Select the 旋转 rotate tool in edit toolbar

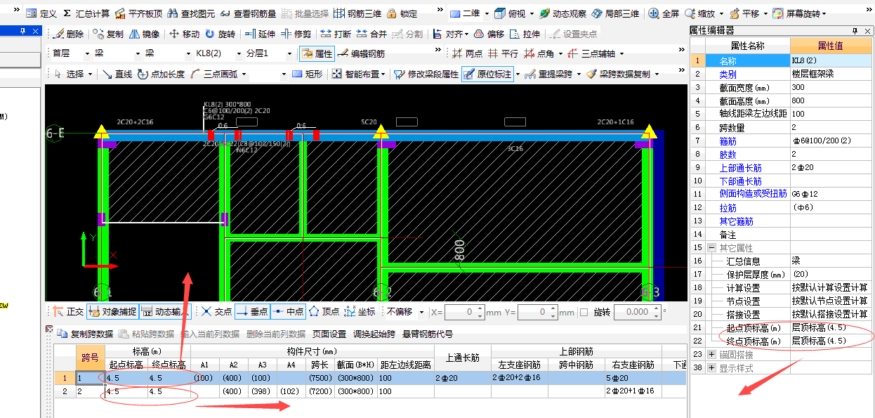pos(220,34)
